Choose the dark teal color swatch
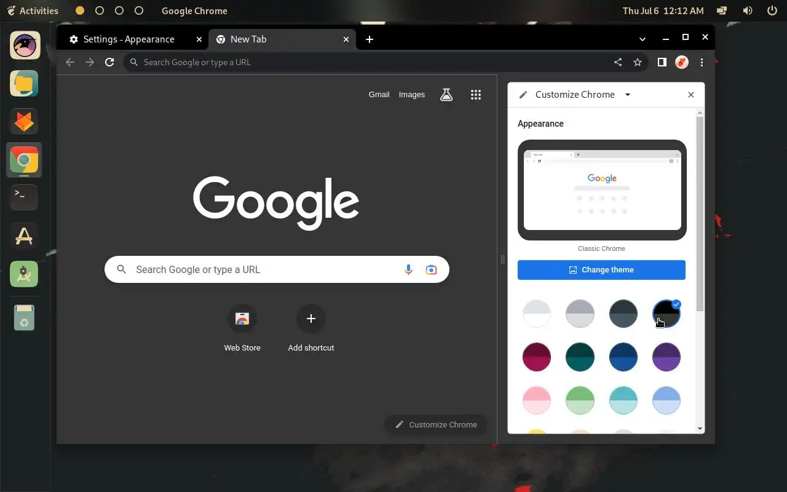787x492 pixels. coord(580,357)
